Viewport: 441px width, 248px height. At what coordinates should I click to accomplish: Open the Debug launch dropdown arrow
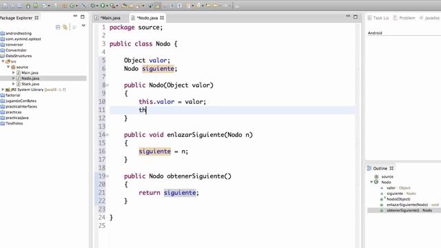click(x=97, y=6)
